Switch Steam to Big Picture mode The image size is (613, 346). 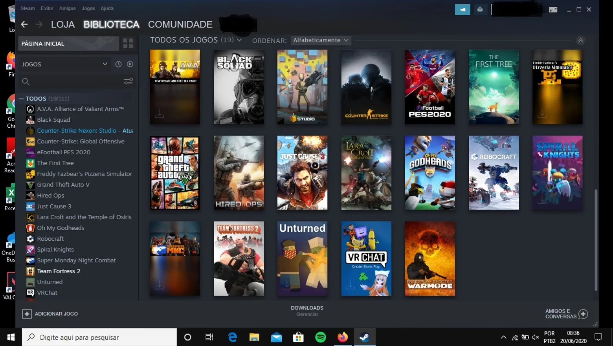pyautogui.click(x=553, y=9)
